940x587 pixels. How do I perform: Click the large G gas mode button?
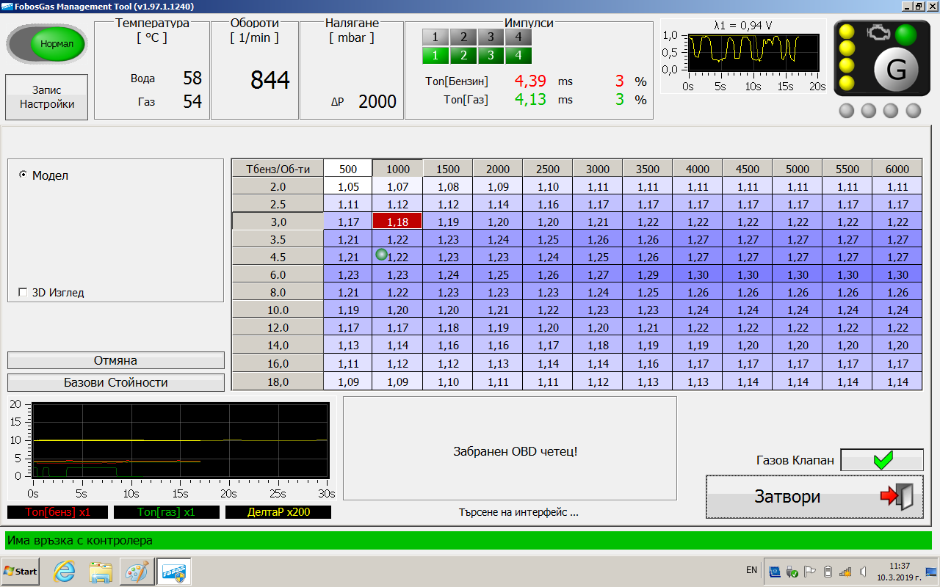pos(896,71)
